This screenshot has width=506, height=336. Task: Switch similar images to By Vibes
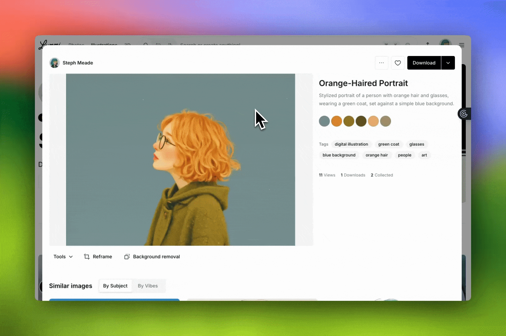148,286
